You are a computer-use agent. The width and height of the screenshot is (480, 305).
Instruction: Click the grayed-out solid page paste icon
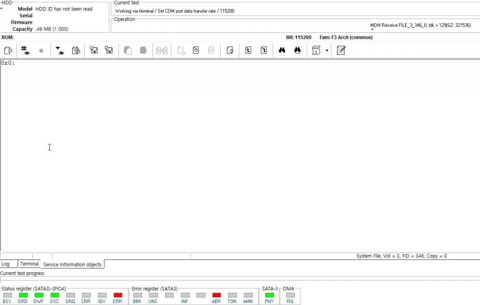(143, 50)
